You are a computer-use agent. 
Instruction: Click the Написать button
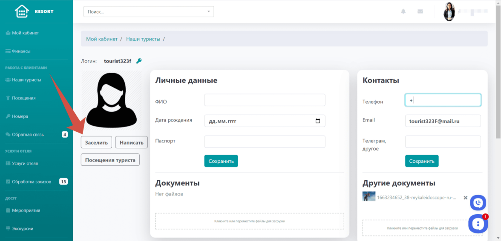pos(132,142)
